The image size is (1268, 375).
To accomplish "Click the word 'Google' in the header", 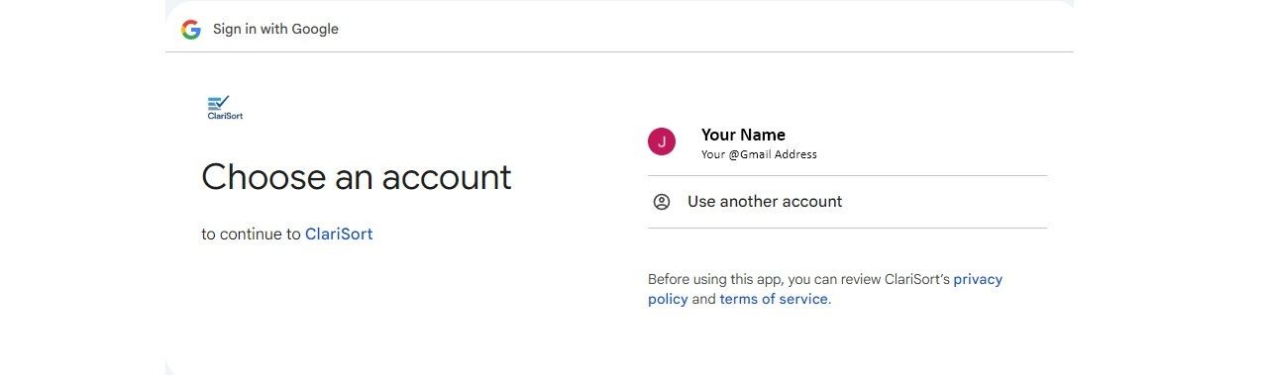I will pos(314,30).
